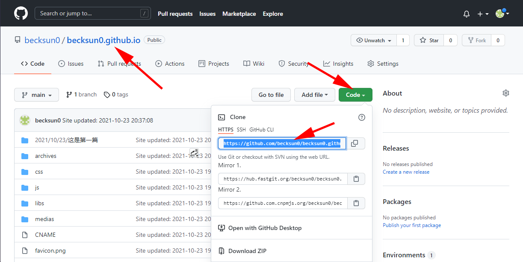
Task: Copy the HTTPS clone URL
Action: [355, 143]
